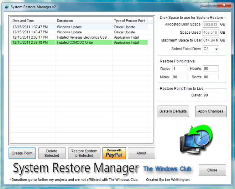The image size is (235, 189).
Task: Select restore point dated 12/15/2011 1:37:47 PM
Action: pos(79,27)
